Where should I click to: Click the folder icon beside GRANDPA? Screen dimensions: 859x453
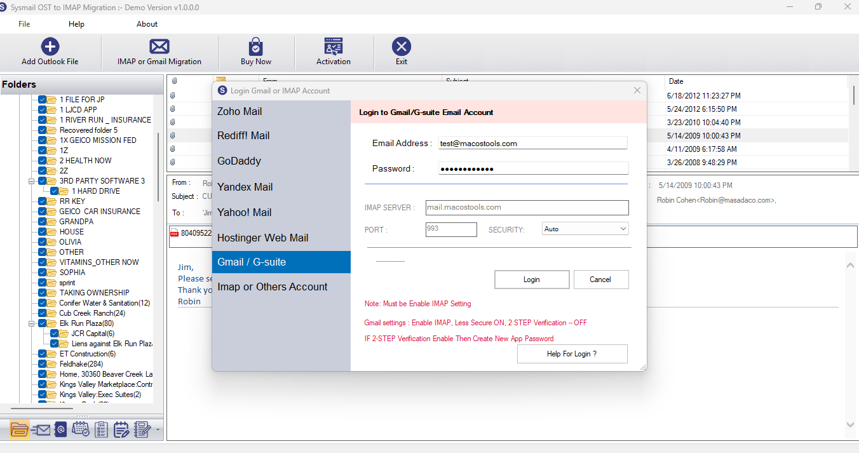[53, 222]
